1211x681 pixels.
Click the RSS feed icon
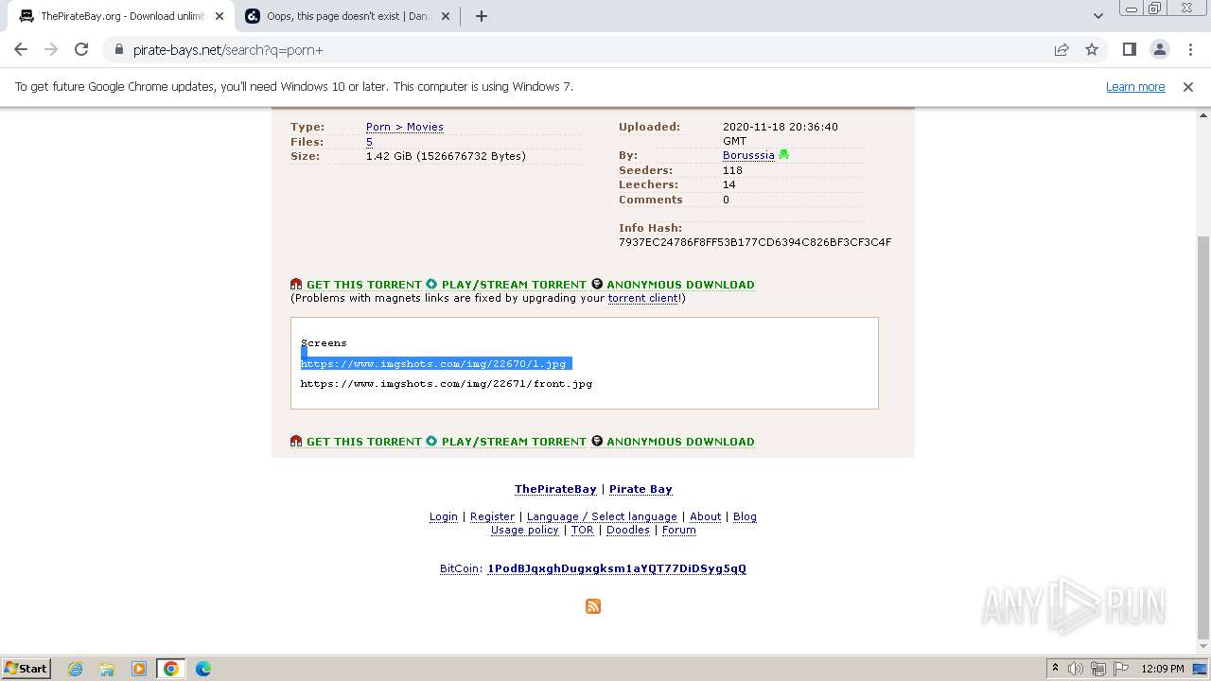pos(593,606)
